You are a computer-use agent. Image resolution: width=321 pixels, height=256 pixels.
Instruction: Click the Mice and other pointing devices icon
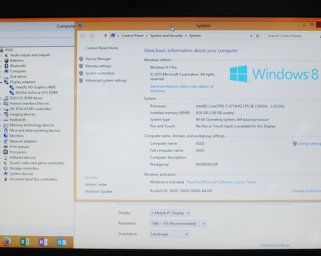pyautogui.click(x=6, y=131)
